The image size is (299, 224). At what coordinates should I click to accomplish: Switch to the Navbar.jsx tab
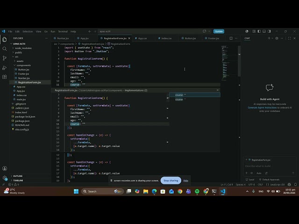63,38
